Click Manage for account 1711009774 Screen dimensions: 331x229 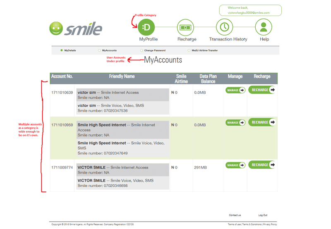235,165
